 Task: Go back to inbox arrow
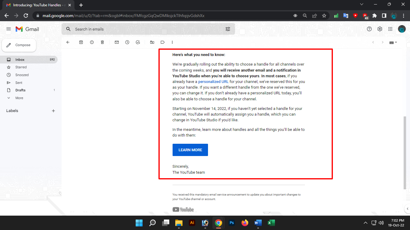(x=68, y=42)
